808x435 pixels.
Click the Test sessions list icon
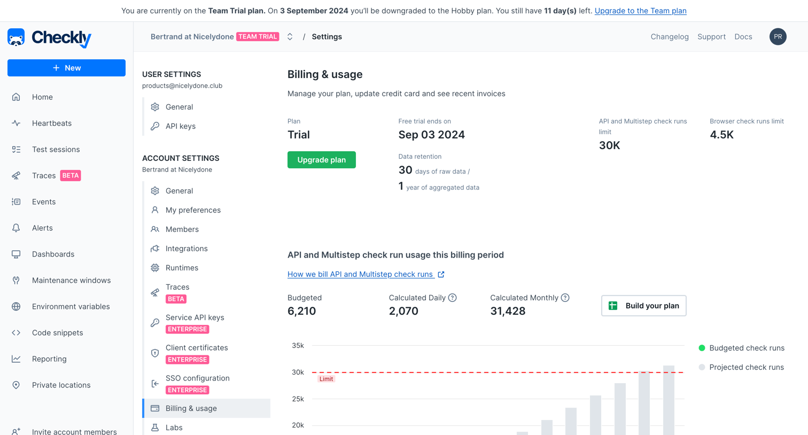[x=16, y=149]
